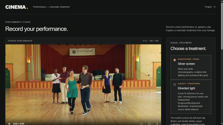The image size is (223, 125).
Task: Open the video more-options menu
Action: click(x=157, y=124)
